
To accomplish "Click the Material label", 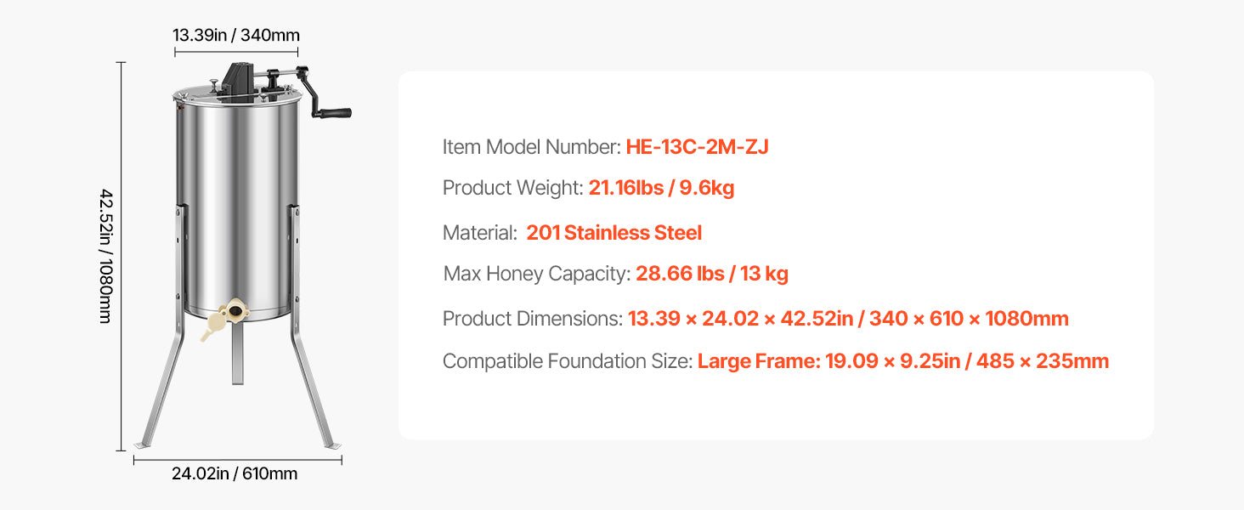I will click(480, 233).
